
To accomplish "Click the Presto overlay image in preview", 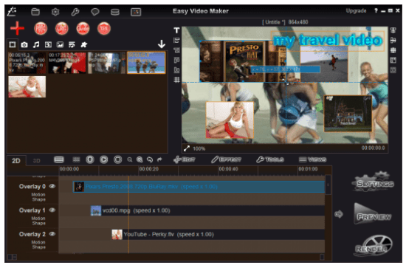I will [x=243, y=61].
